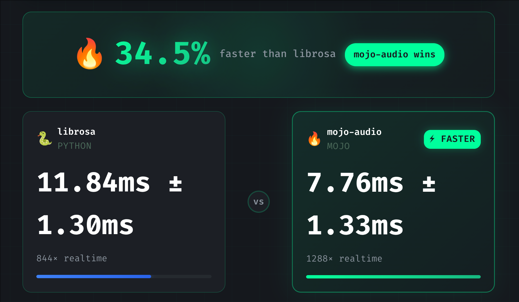This screenshot has height=302, width=519.
Task: Select the librosa card title
Action: (x=76, y=132)
